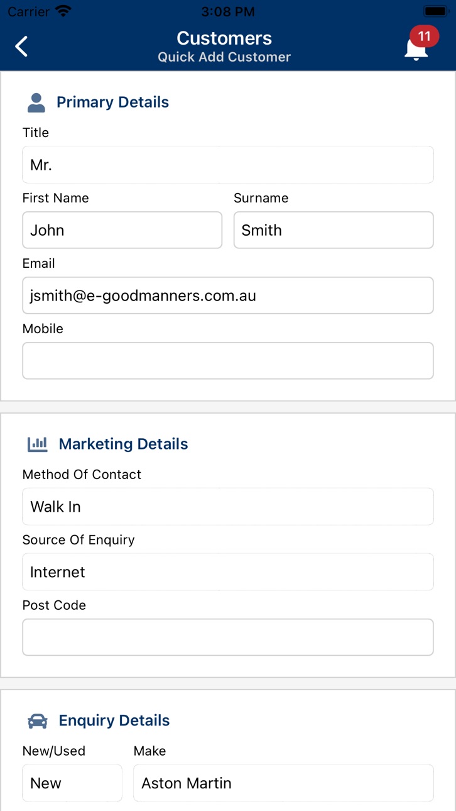The height and width of the screenshot is (811, 456).
Task: Tap the Customers page title
Action: click(224, 38)
